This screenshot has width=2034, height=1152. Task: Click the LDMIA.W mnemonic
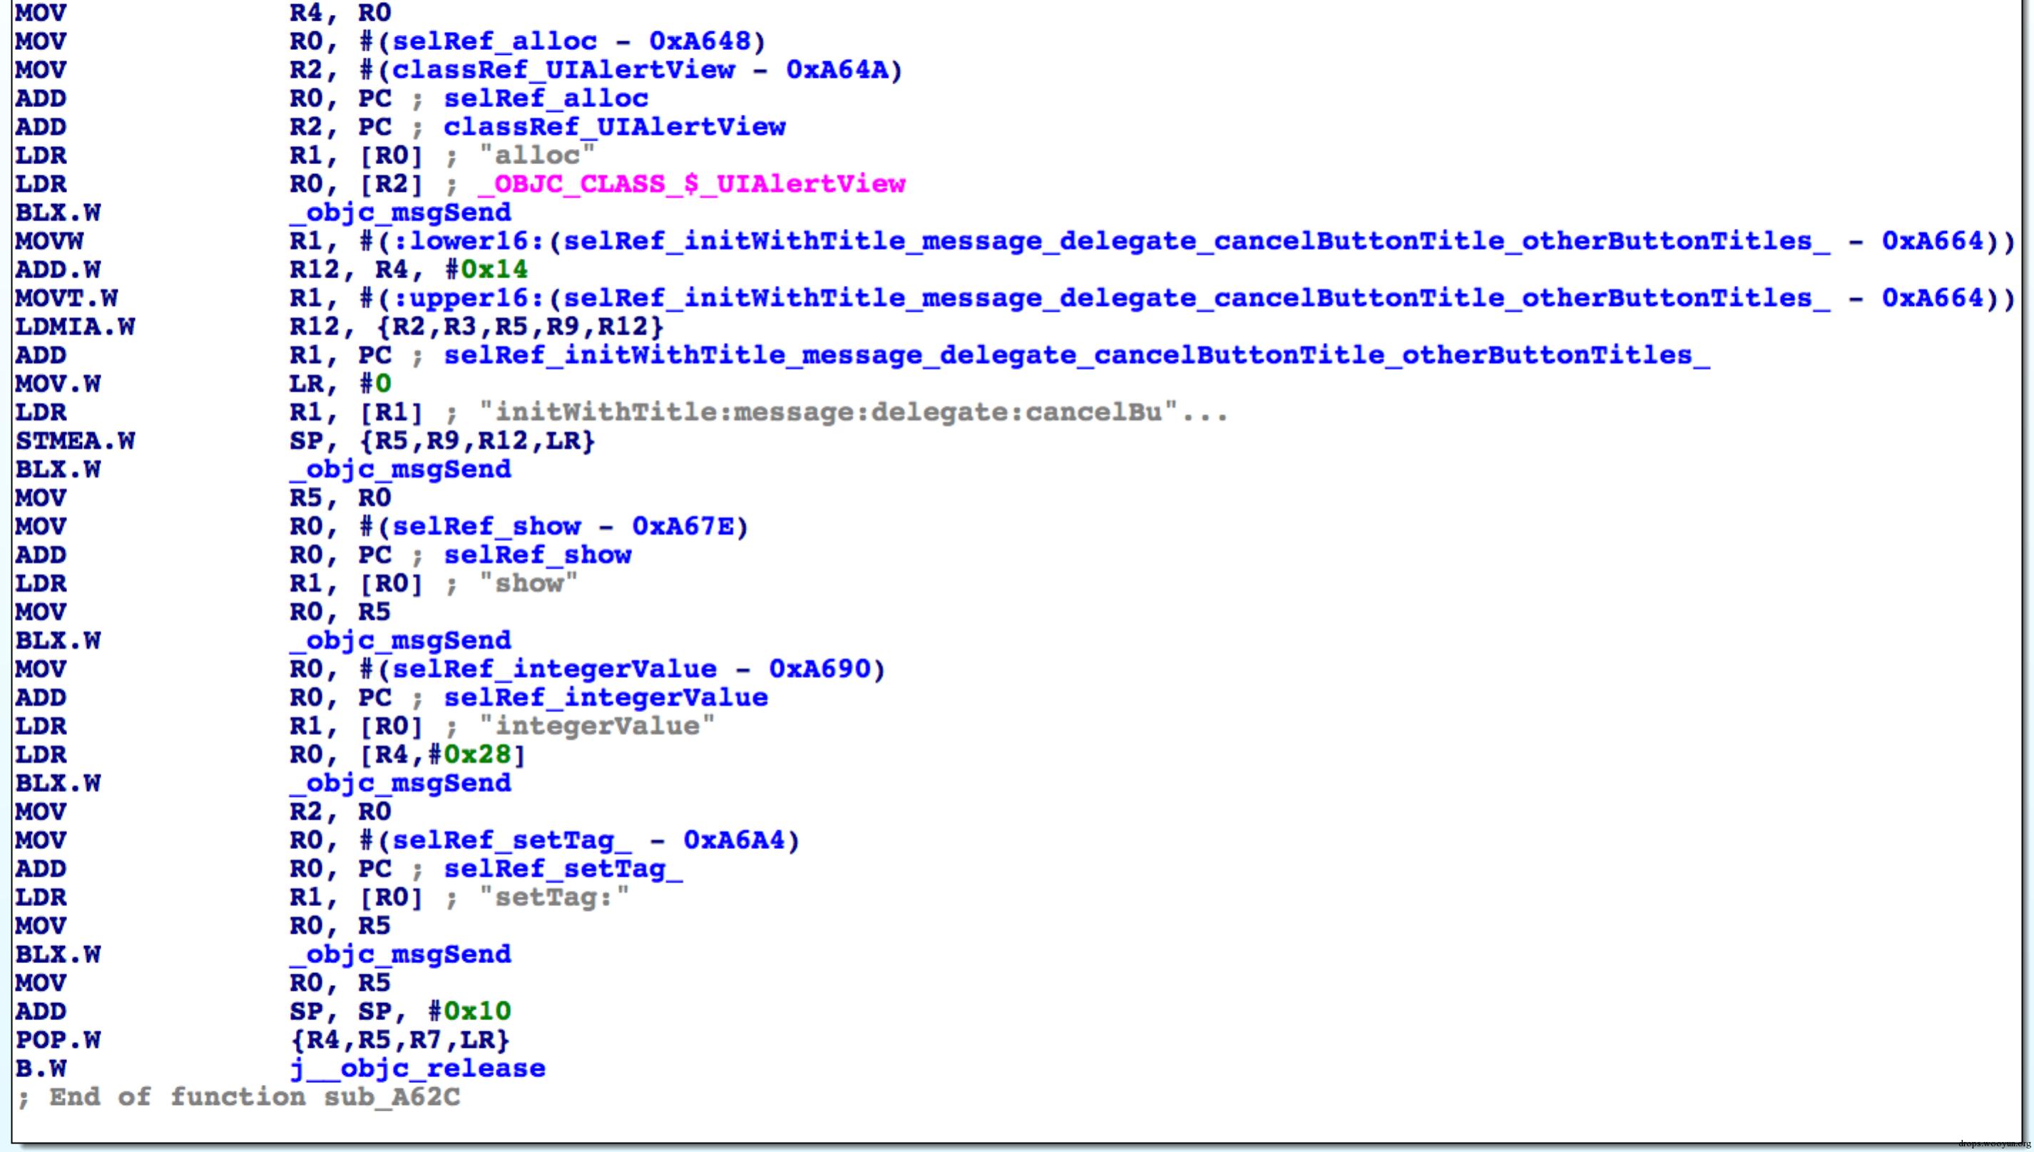tap(74, 326)
